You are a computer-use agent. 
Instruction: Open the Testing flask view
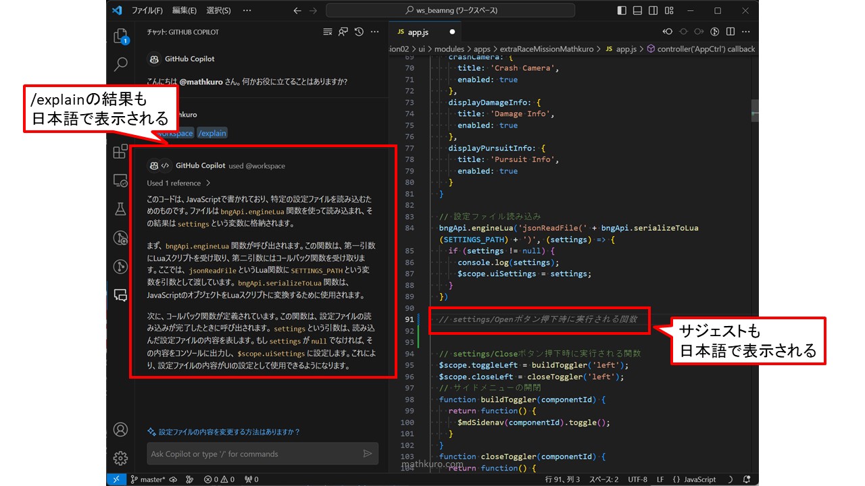click(x=120, y=209)
